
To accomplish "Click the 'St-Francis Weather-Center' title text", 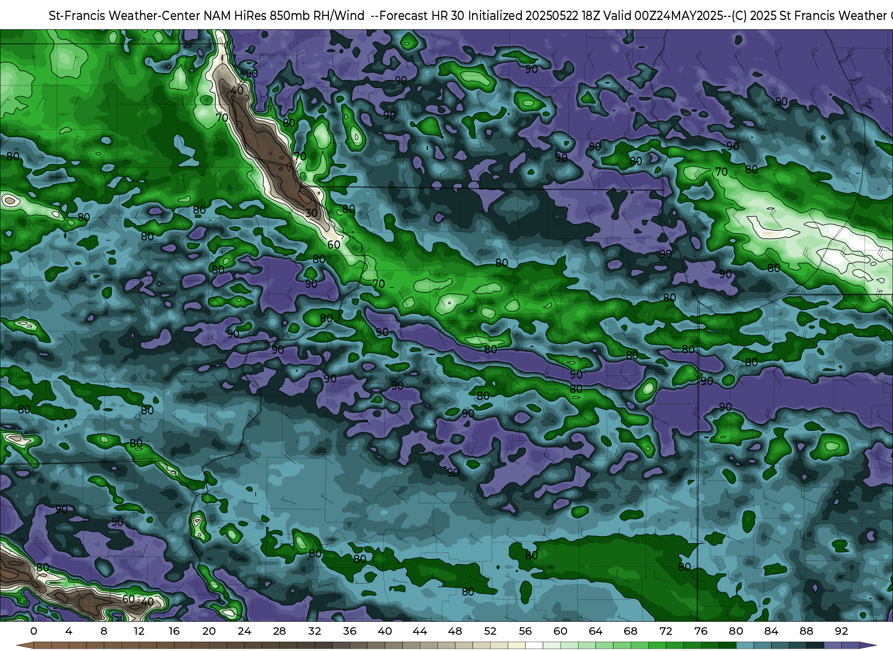I will (x=125, y=16).
